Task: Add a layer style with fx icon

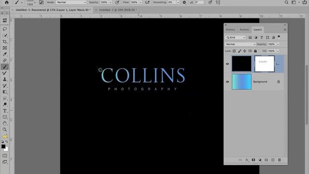Action: (x=247, y=160)
